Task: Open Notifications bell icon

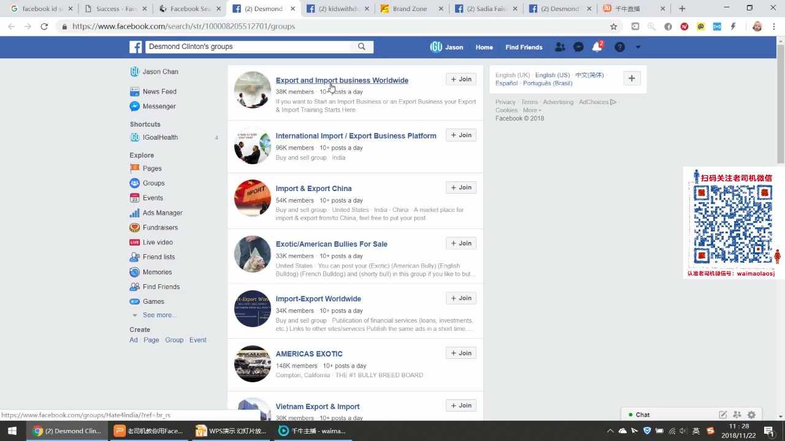Action: pos(597,47)
